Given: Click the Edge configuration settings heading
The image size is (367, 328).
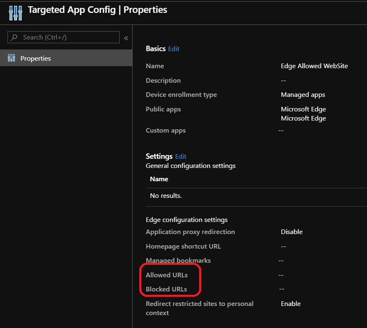Looking at the screenshot, I should click(187, 220).
